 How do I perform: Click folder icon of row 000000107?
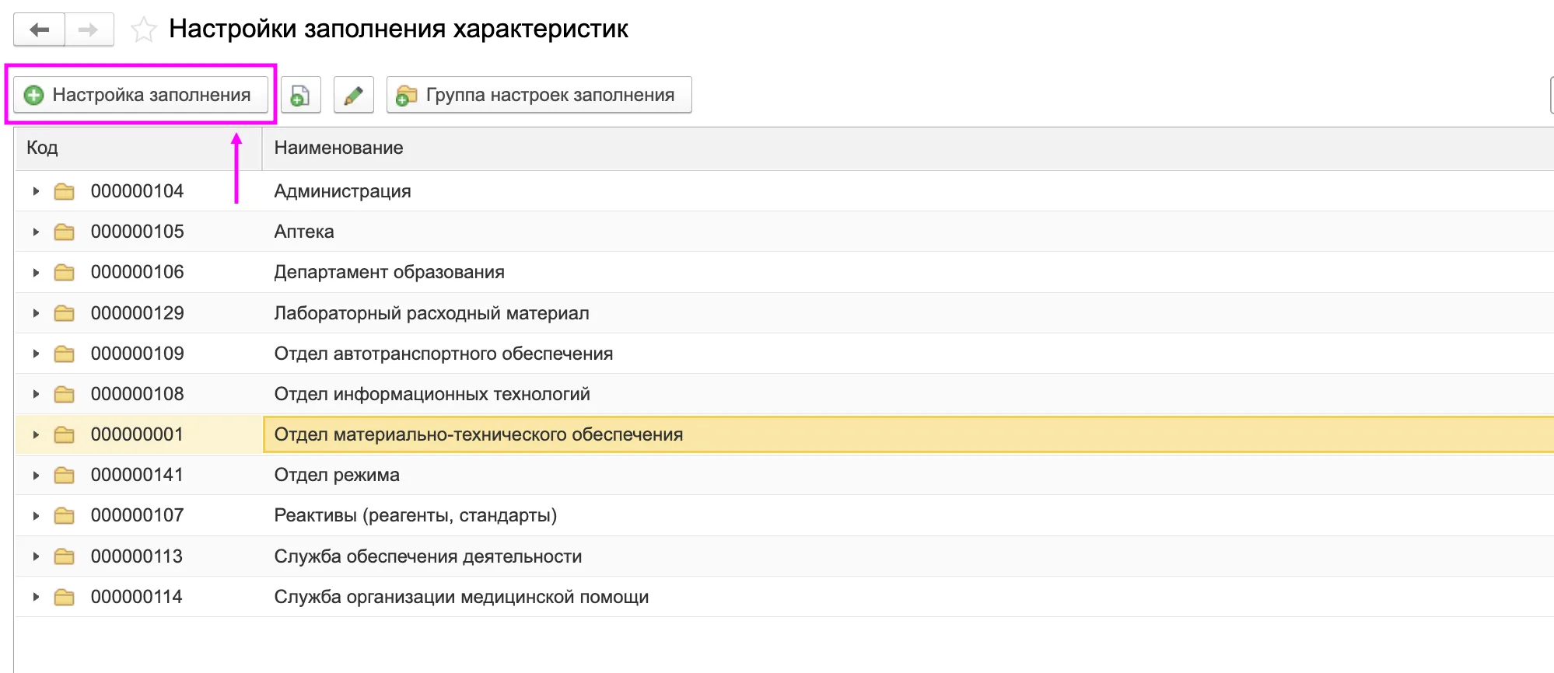pyautogui.click(x=65, y=515)
